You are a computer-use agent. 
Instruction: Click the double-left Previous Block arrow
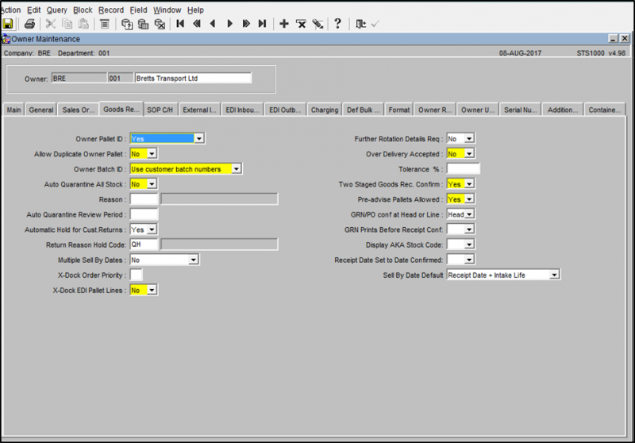(197, 24)
